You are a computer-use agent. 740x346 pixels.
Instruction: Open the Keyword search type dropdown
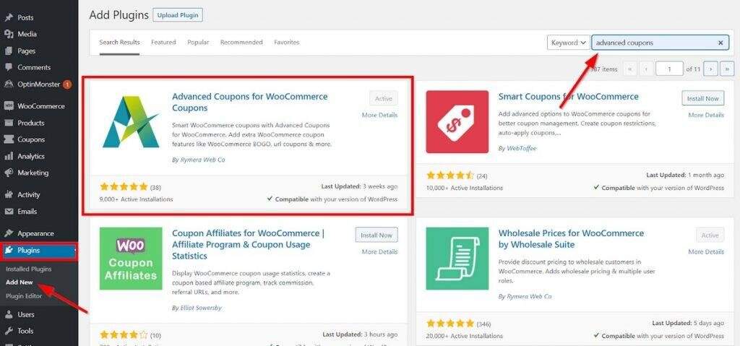pos(568,43)
